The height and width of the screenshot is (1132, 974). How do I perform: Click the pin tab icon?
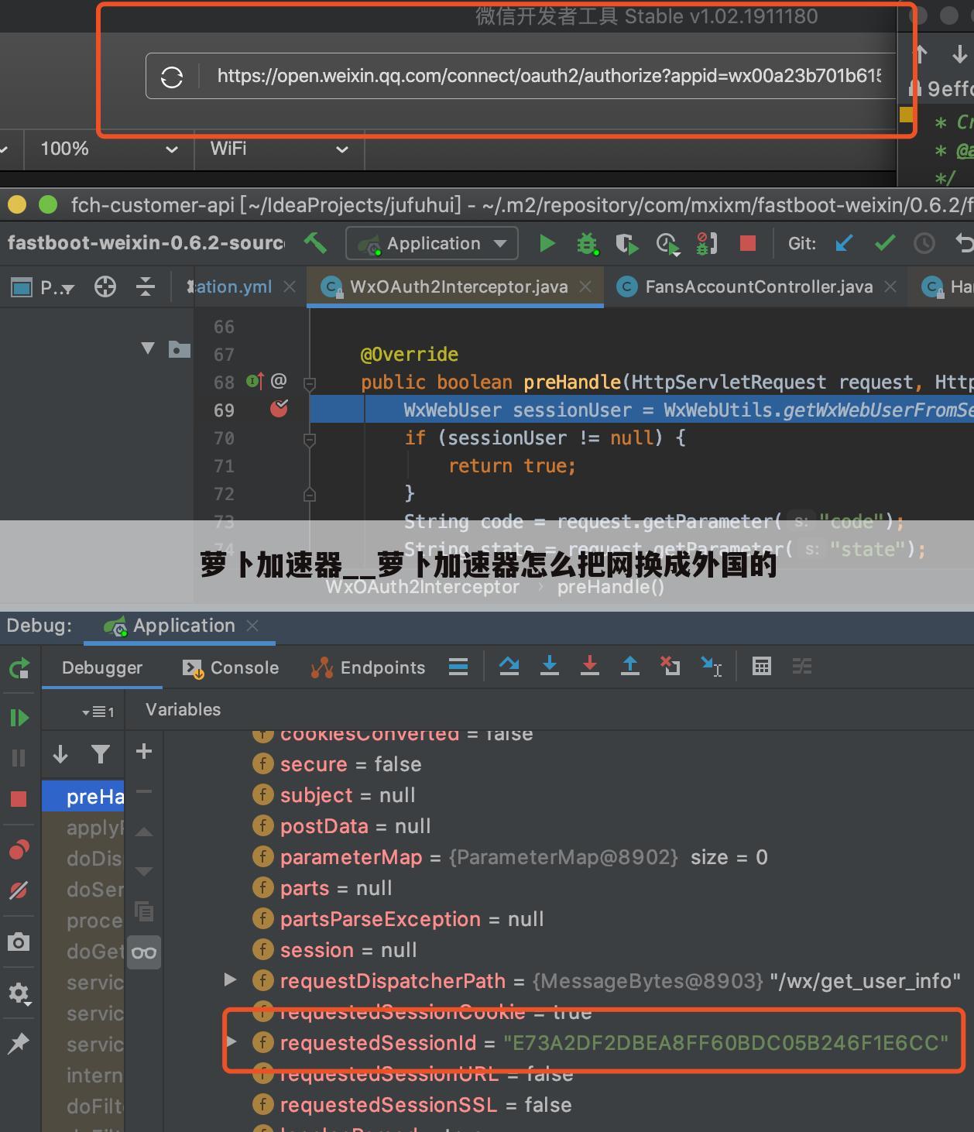coord(19,1043)
